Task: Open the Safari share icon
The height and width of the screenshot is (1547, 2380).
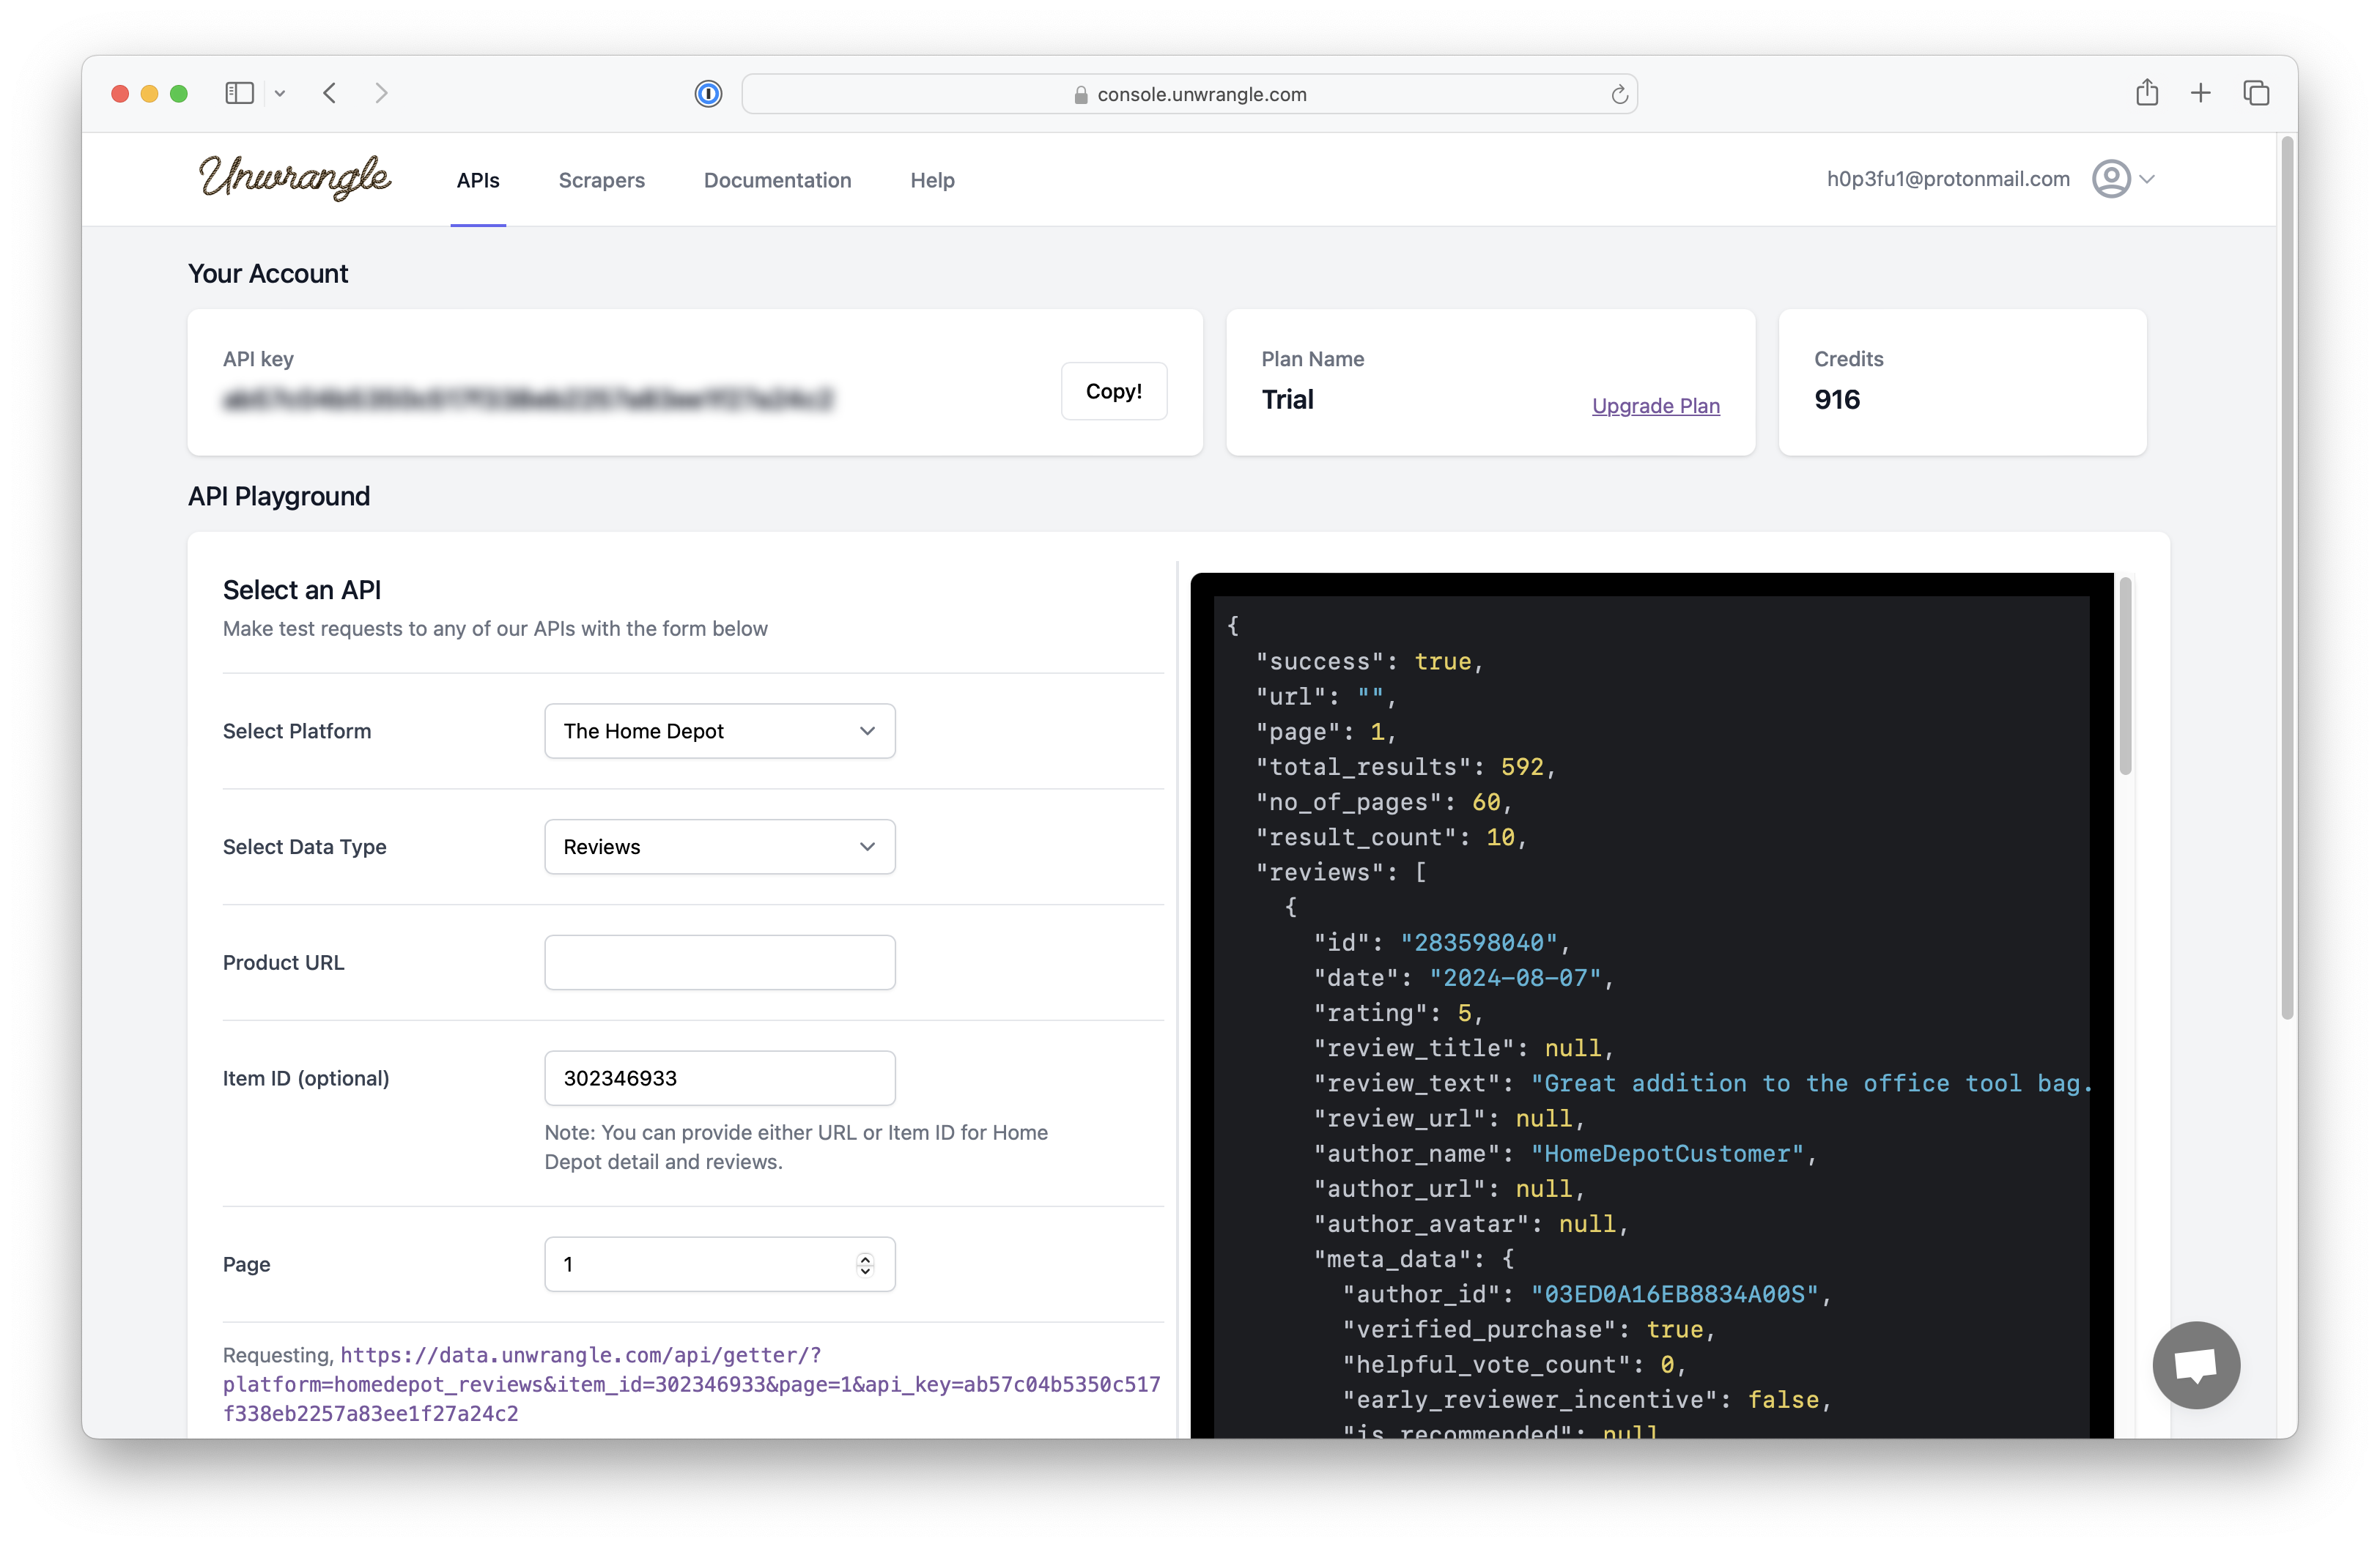Action: tap(2146, 93)
